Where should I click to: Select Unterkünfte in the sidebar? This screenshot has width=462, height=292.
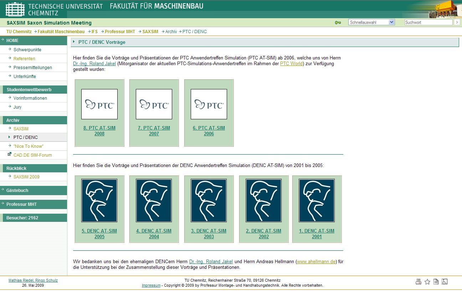[25, 77]
